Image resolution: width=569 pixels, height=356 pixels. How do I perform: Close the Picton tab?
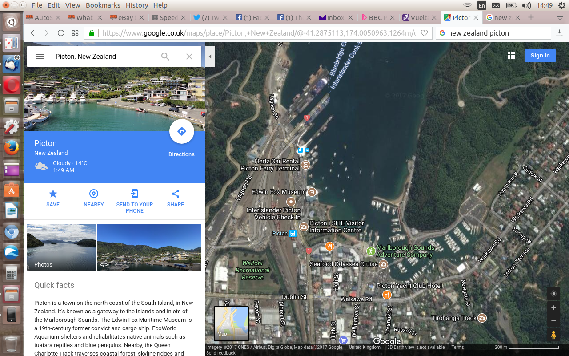tap(476, 18)
